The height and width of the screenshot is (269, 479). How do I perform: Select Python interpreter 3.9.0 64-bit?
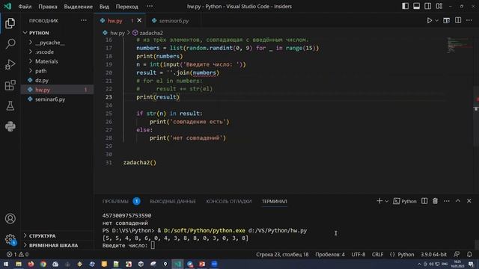433,254
